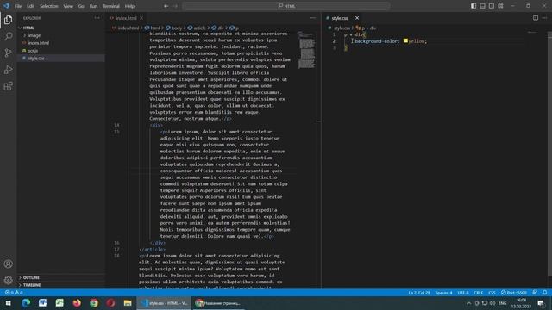Select style.css in the explorer

(x=61, y=58)
